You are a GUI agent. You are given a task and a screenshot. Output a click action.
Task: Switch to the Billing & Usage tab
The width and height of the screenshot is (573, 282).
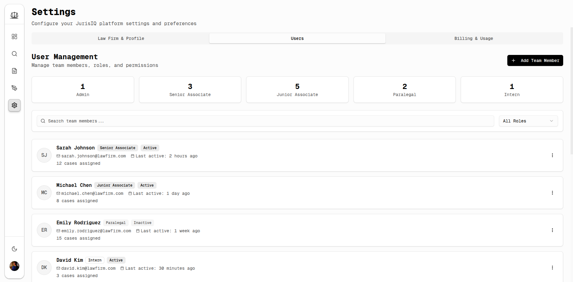point(474,38)
